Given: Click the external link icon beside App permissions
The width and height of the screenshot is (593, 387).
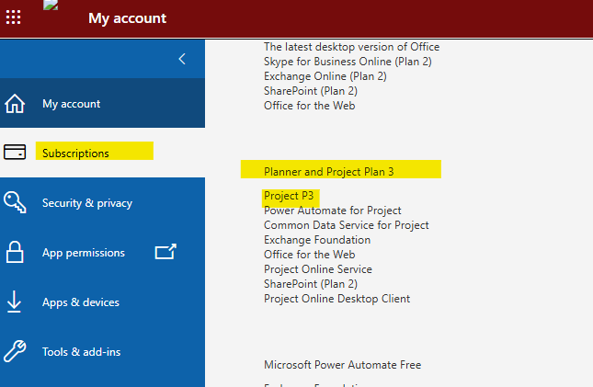Looking at the screenshot, I should click(x=165, y=252).
